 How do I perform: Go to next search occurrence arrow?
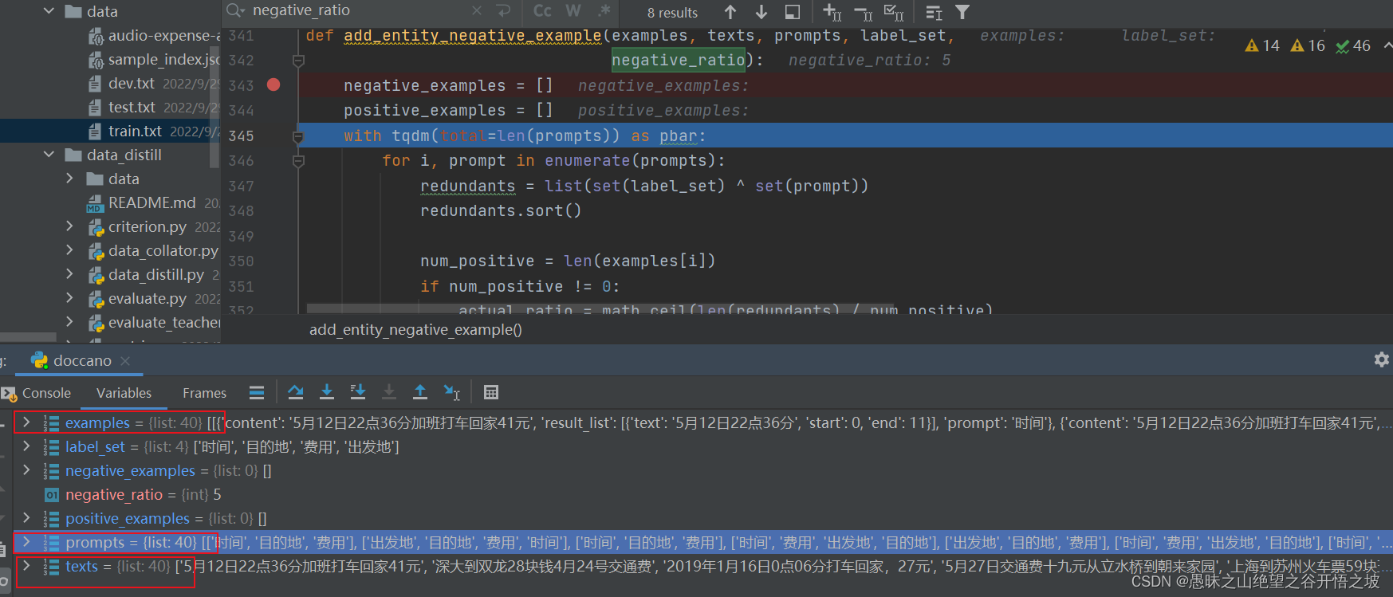pos(761,12)
